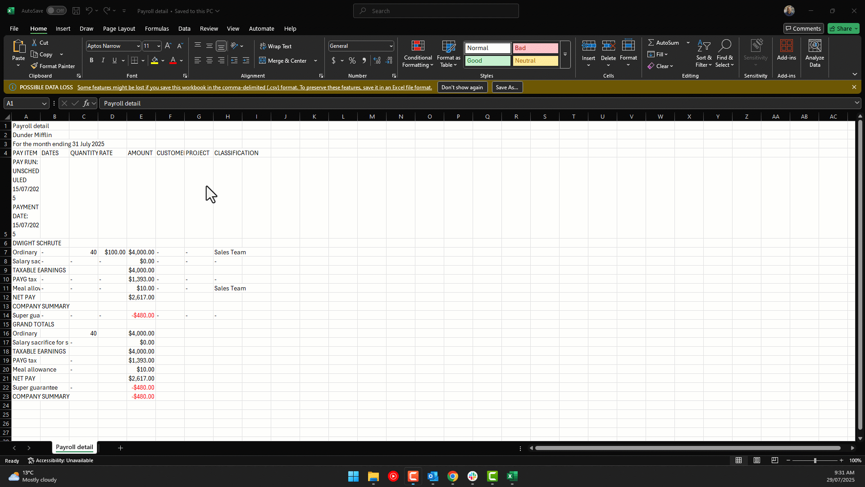Expand the font color dropdown arrow

181,60
